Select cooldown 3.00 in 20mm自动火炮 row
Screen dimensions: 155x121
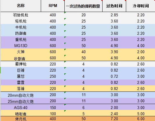coord(140,95)
